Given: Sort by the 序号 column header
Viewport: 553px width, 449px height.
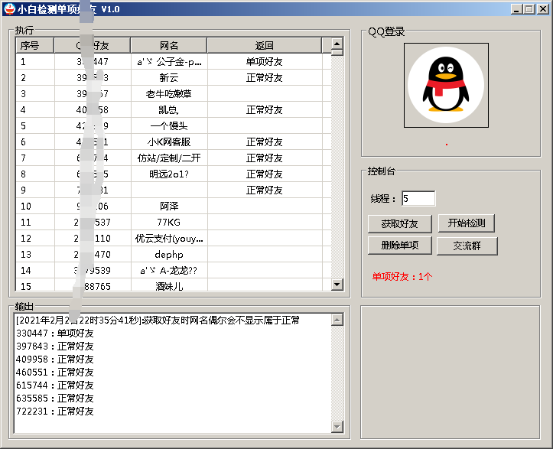Looking at the screenshot, I should coord(34,46).
